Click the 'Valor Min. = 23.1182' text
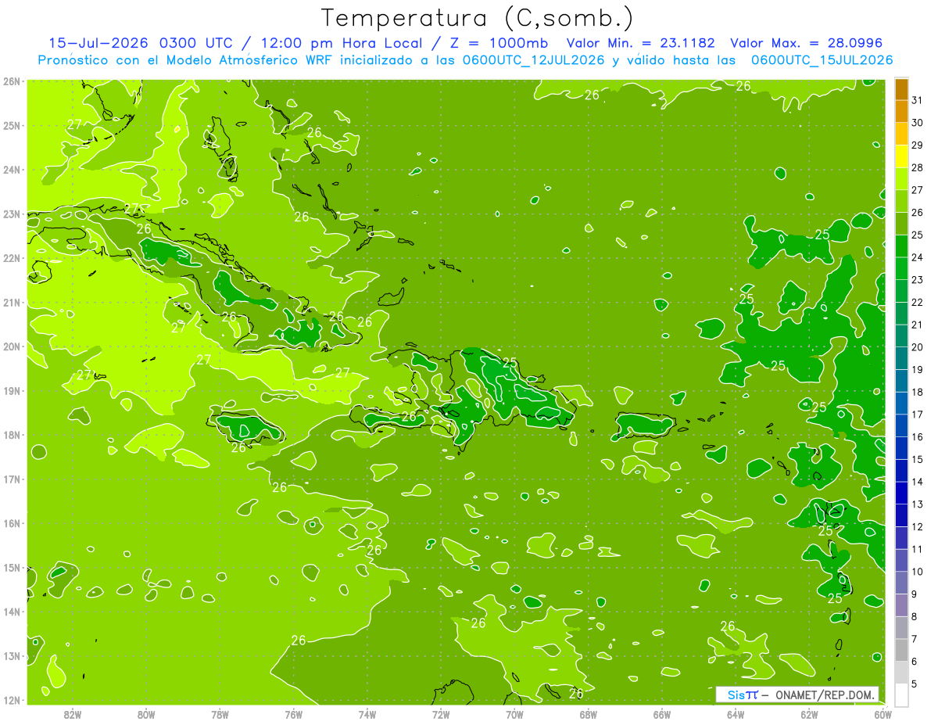The height and width of the screenshot is (725, 938). pos(641,43)
